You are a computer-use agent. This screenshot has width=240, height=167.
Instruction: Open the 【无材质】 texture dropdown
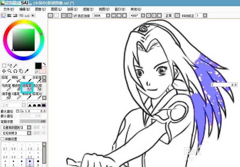pos(29,133)
